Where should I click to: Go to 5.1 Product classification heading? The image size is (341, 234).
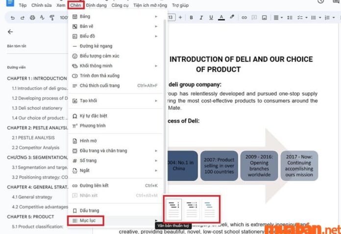(37, 227)
